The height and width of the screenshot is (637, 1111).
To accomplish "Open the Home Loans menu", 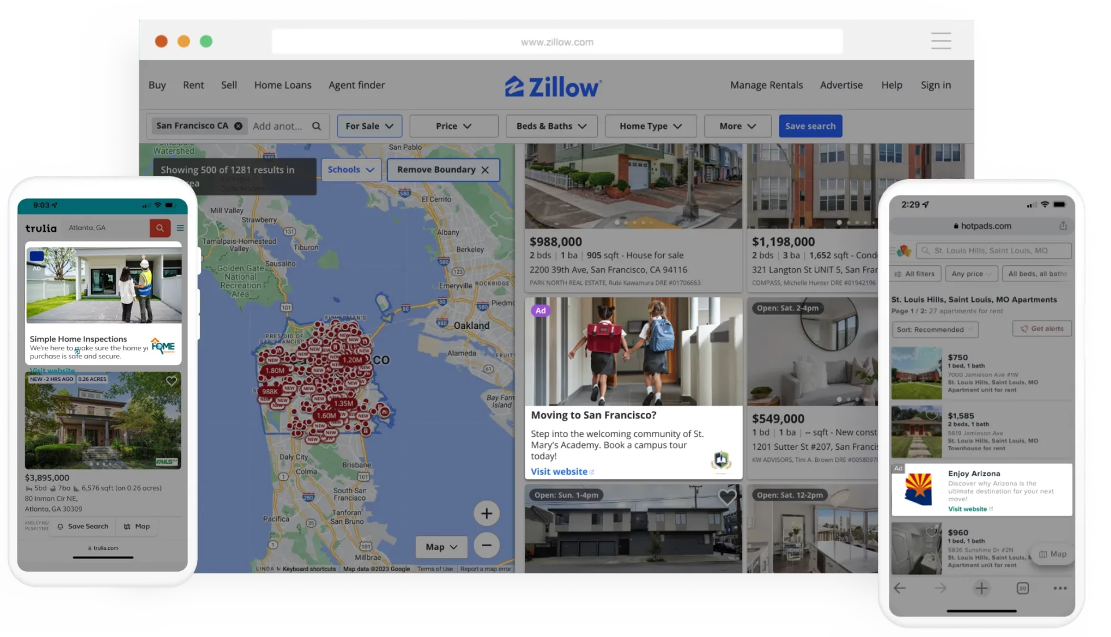I will point(282,85).
